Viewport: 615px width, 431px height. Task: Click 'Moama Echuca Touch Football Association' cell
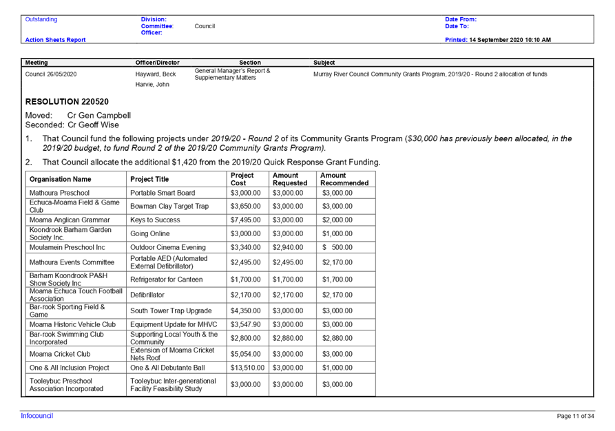[76, 295]
